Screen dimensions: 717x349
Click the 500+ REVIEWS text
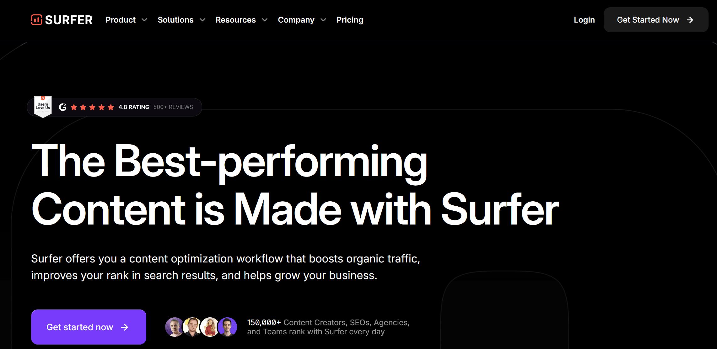tap(173, 107)
